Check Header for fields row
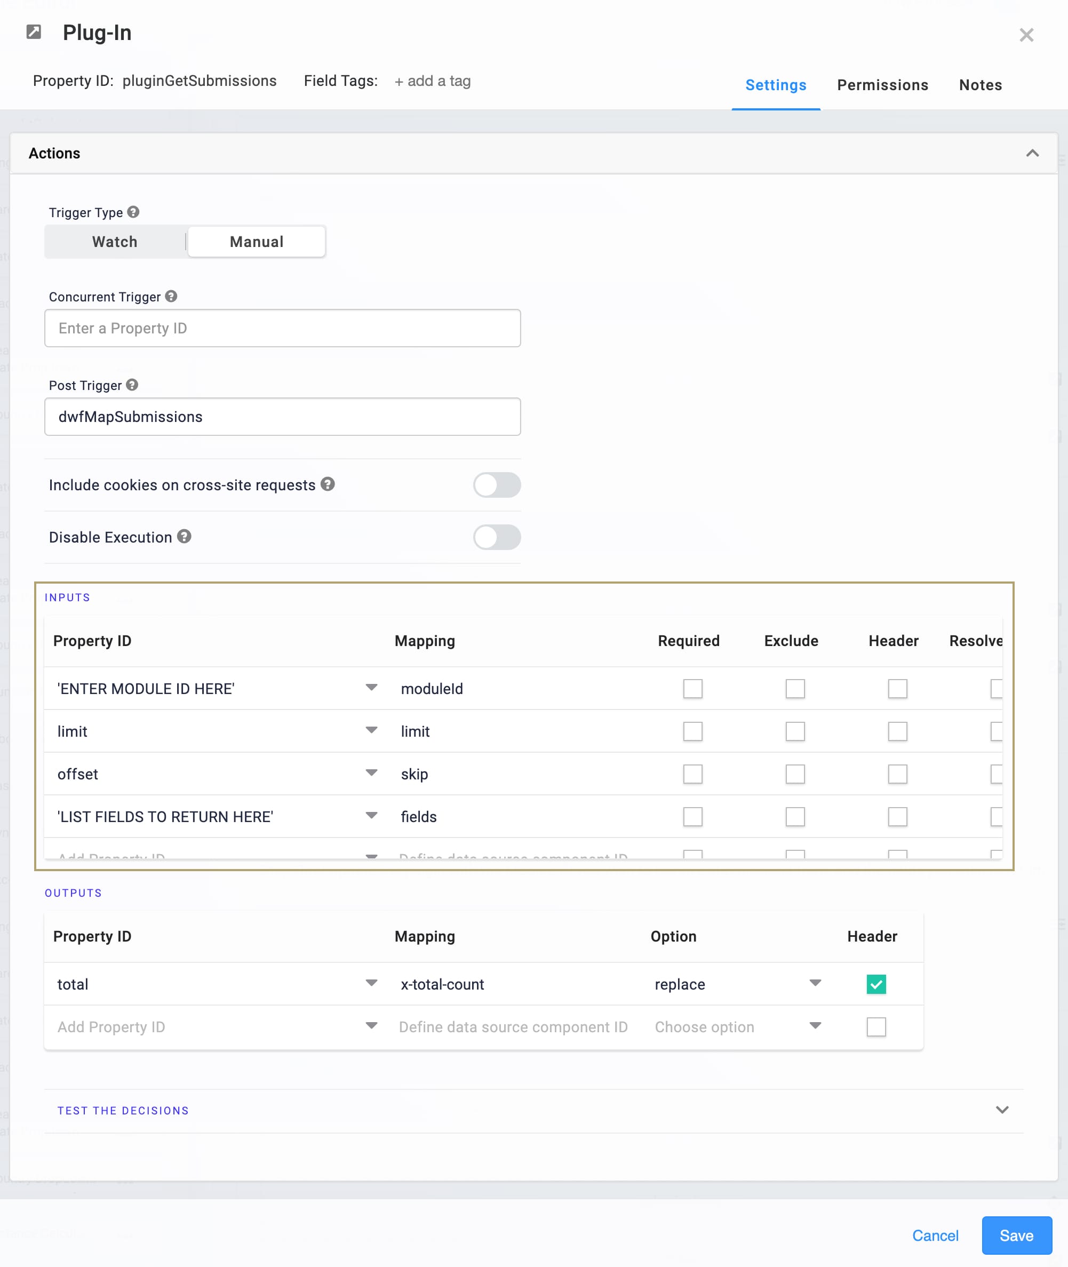1068x1267 pixels. (897, 817)
